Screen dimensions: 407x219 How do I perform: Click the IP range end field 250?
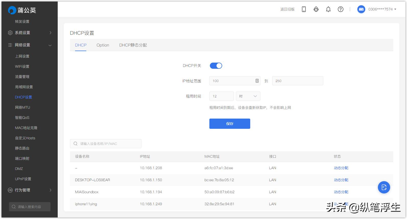[x=298, y=81]
